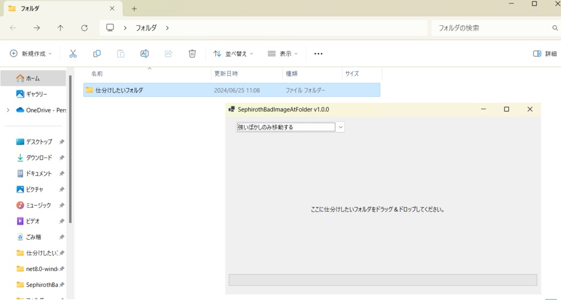Click the Copy icon in toolbar
Screen dimensions: 561x300
[96, 54]
